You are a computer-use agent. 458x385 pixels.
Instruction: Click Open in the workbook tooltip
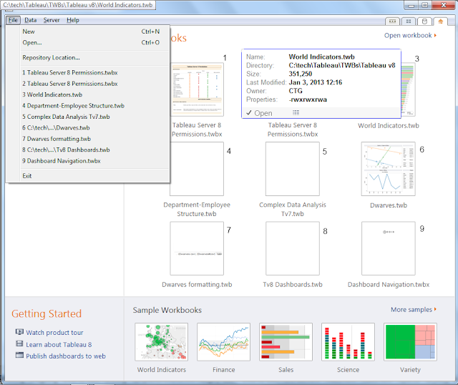(259, 113)
